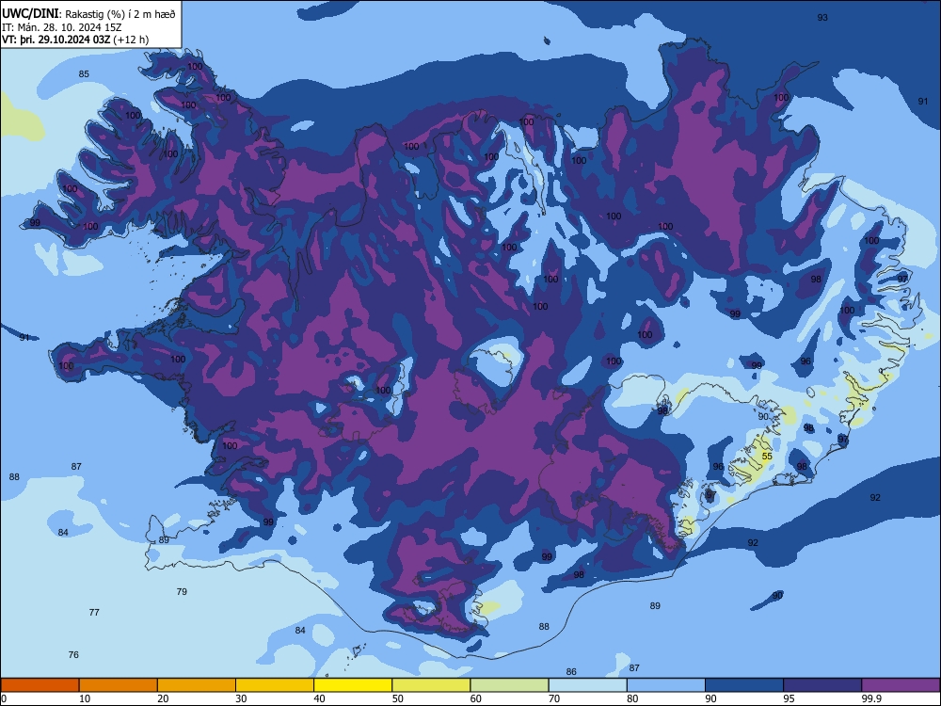Select the medium blue 90–95 legend swatch

744,685
